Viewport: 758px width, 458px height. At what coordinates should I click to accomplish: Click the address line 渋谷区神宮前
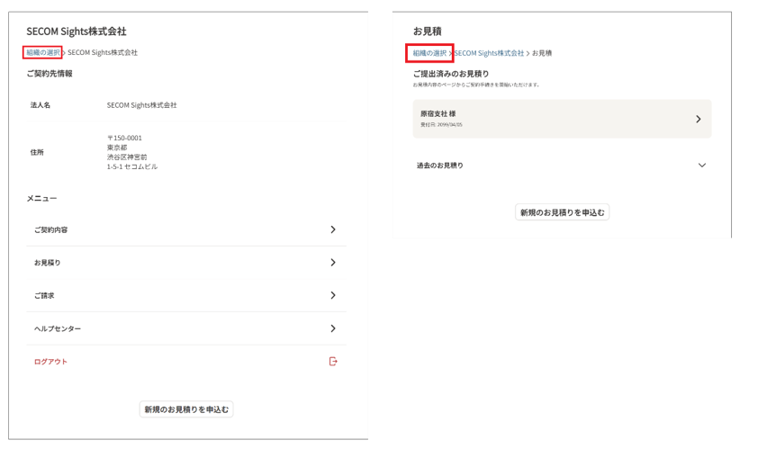[x=127, y=157]
